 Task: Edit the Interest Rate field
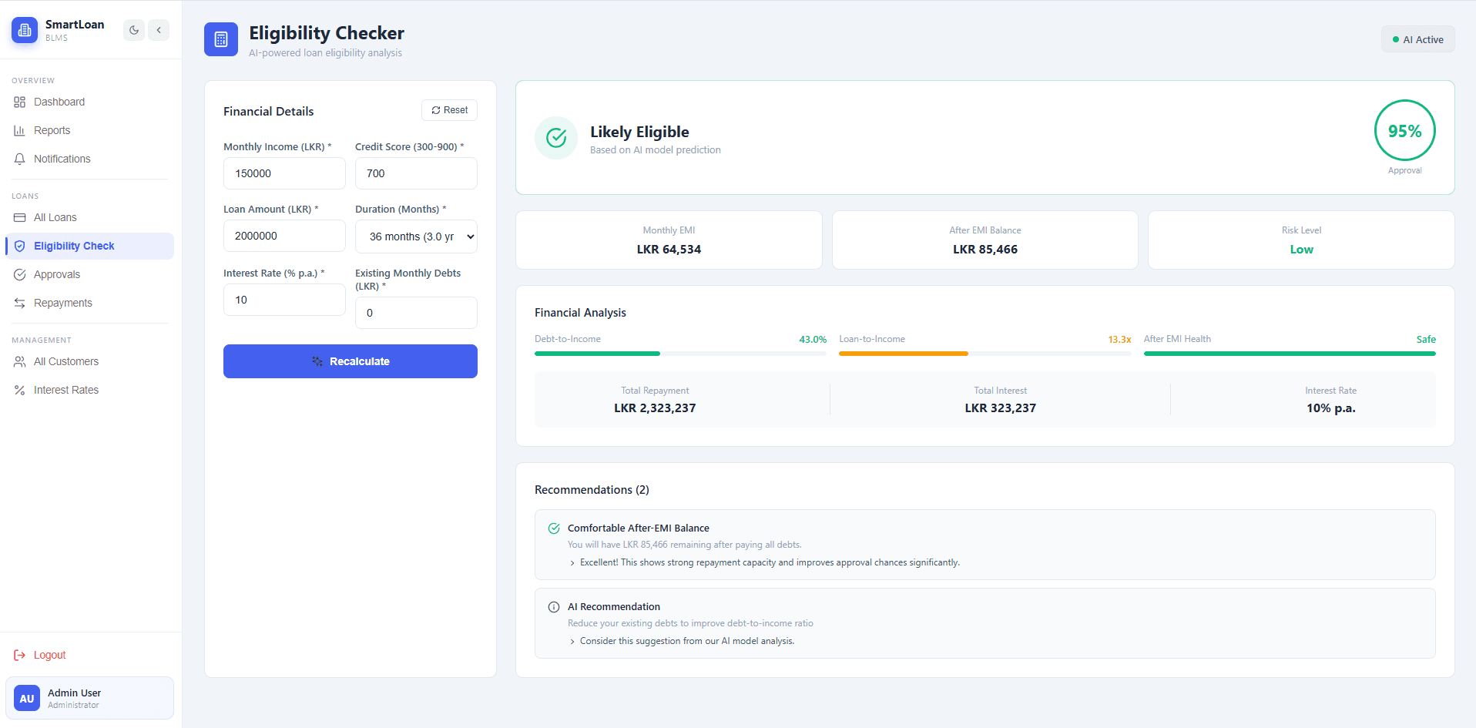(284, 300)
